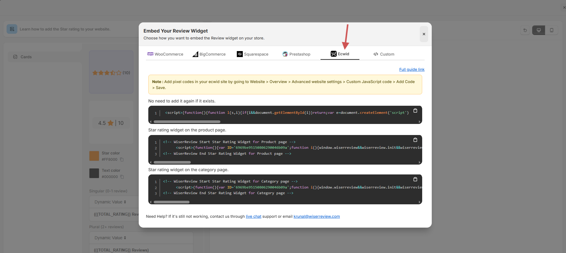Copy the category page widget code
This screenshot has height=253, width=566.
point(415,180)
